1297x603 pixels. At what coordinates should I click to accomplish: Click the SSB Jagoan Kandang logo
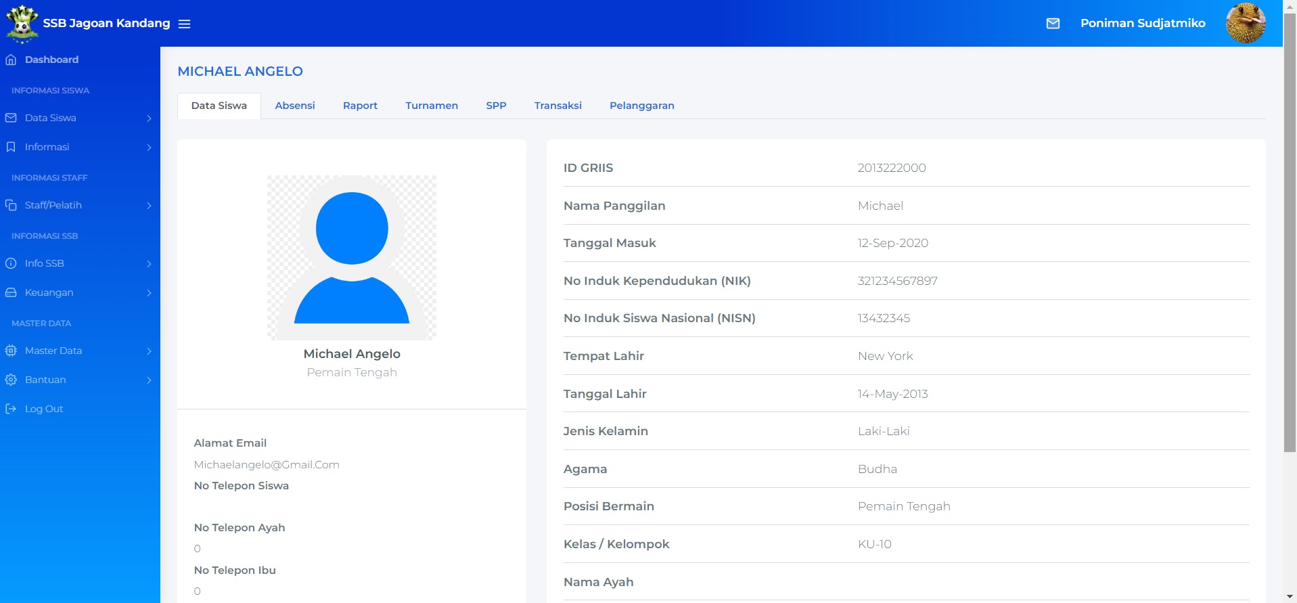[x=22, y=23]
